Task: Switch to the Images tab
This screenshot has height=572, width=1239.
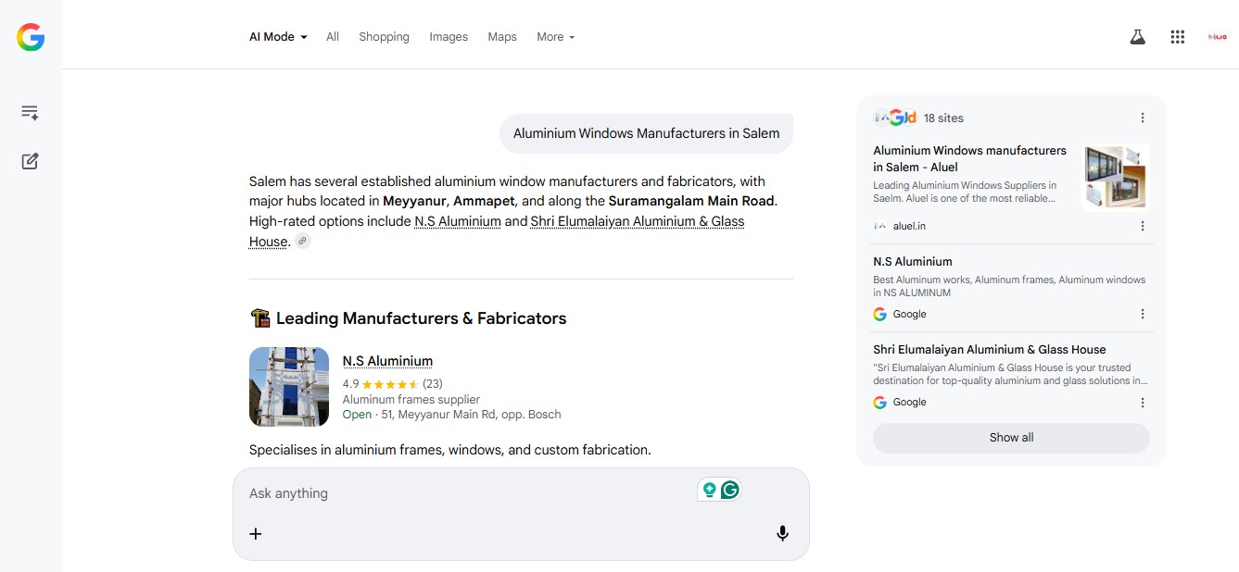Action: (x=449, y=37)
